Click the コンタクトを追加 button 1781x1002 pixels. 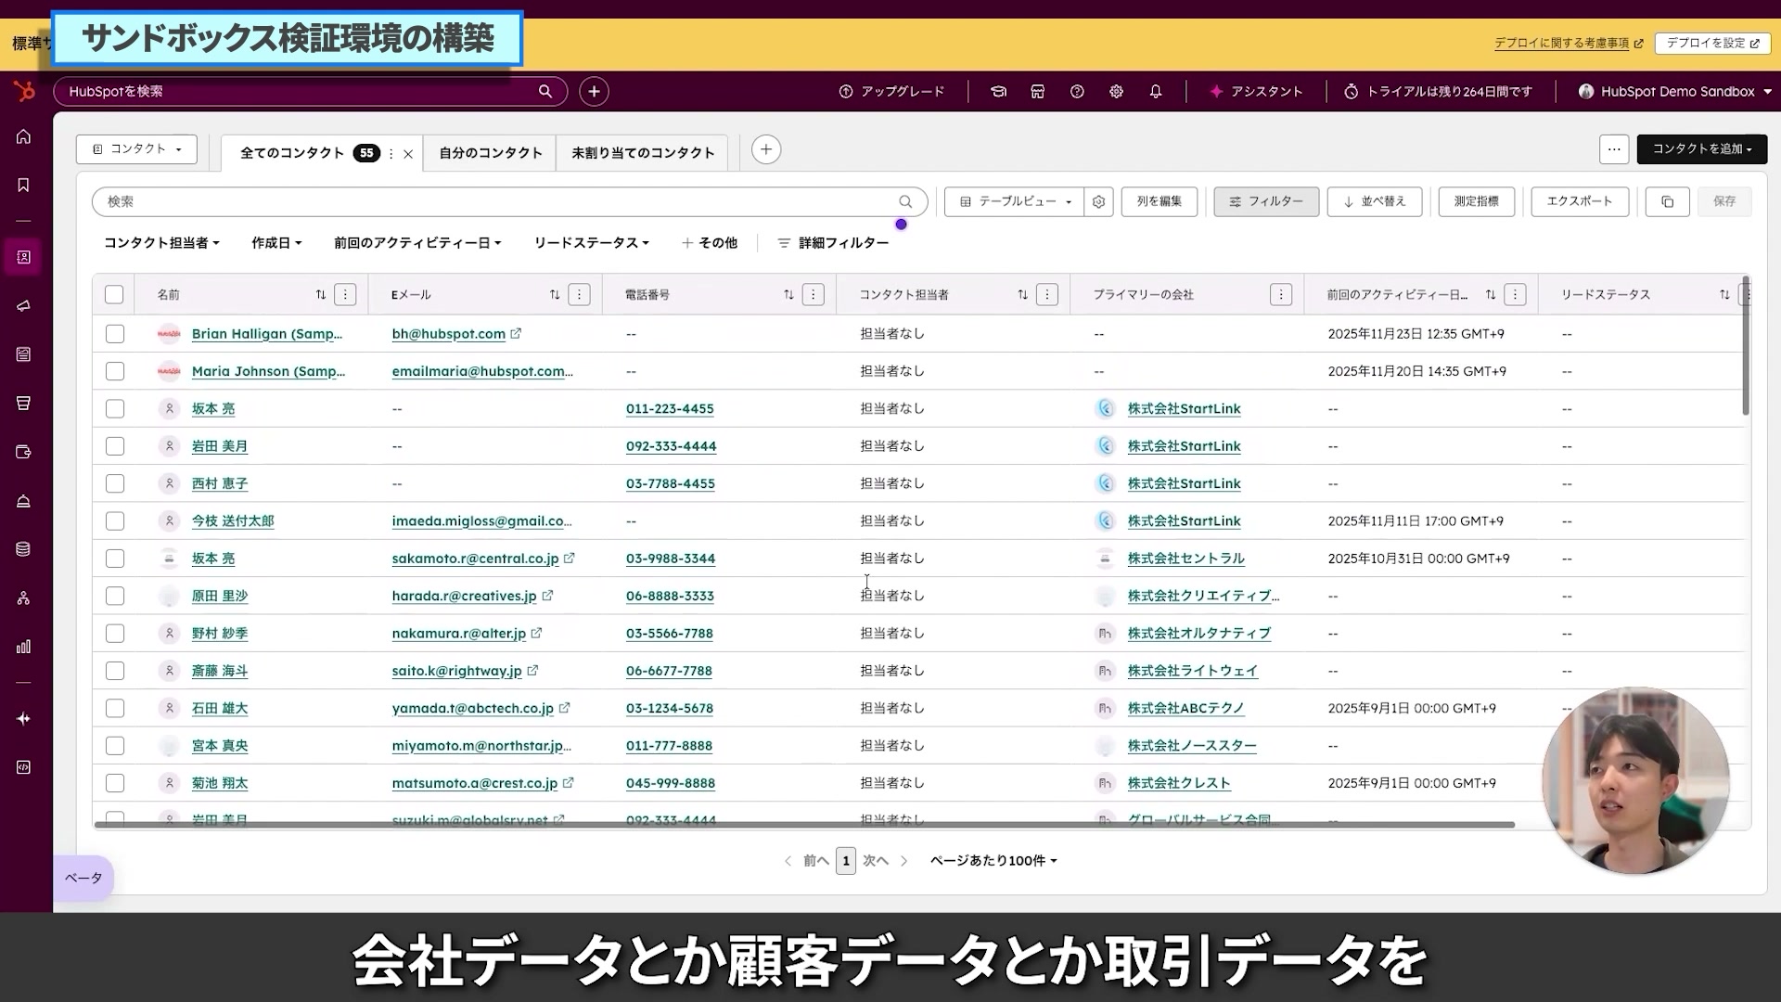point(1701,148)
